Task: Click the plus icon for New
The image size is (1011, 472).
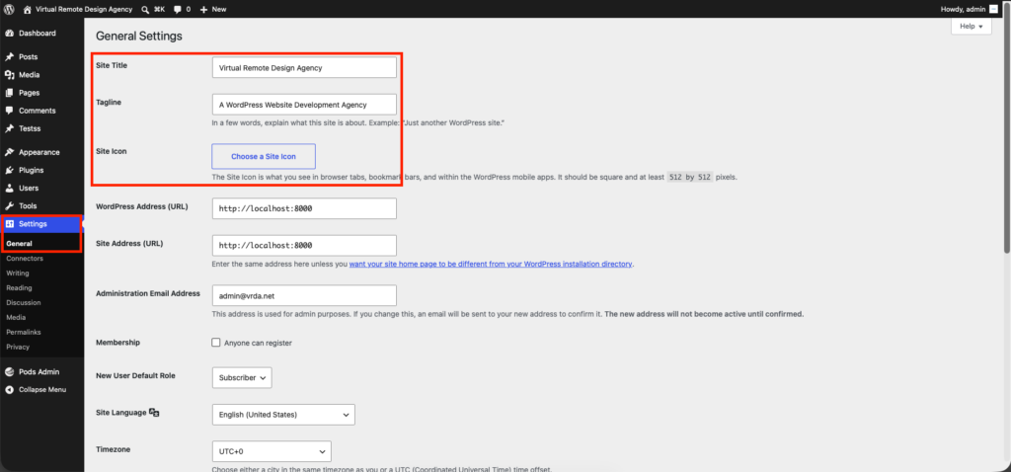Action: 203,9
